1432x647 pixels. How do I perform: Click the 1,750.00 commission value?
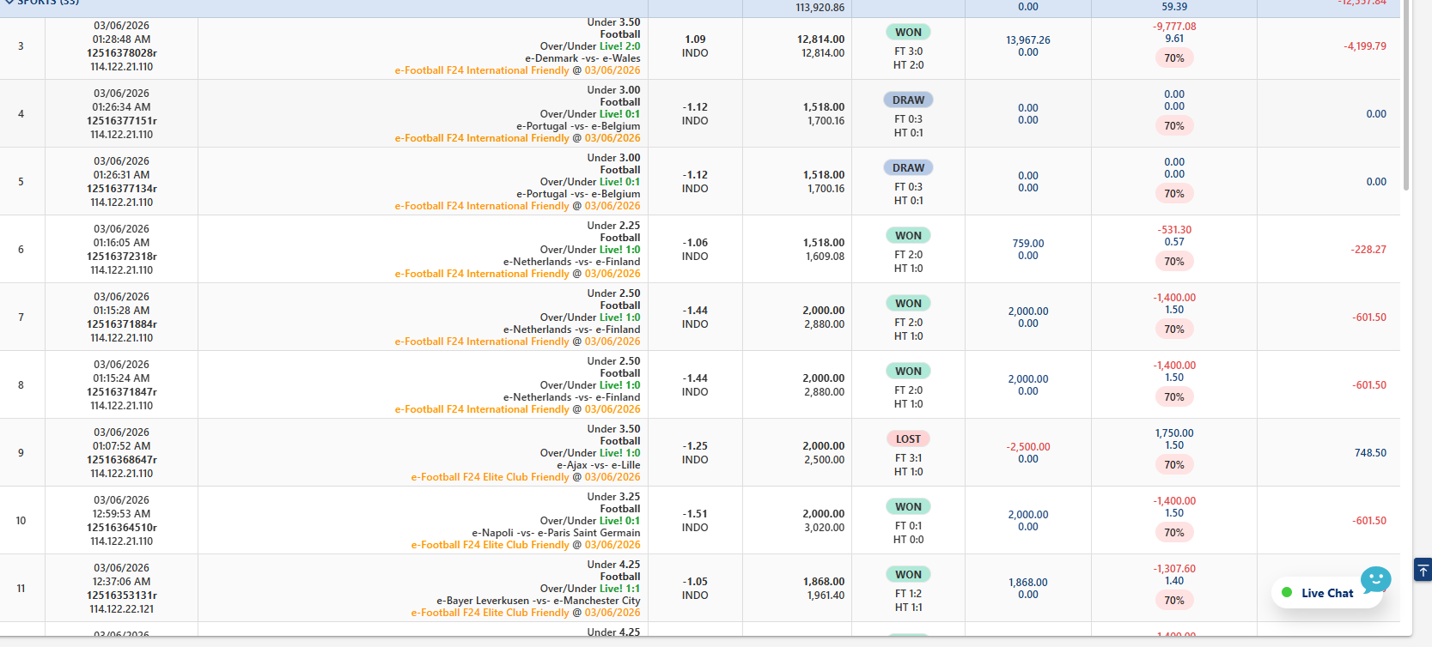pos(1174,433)
